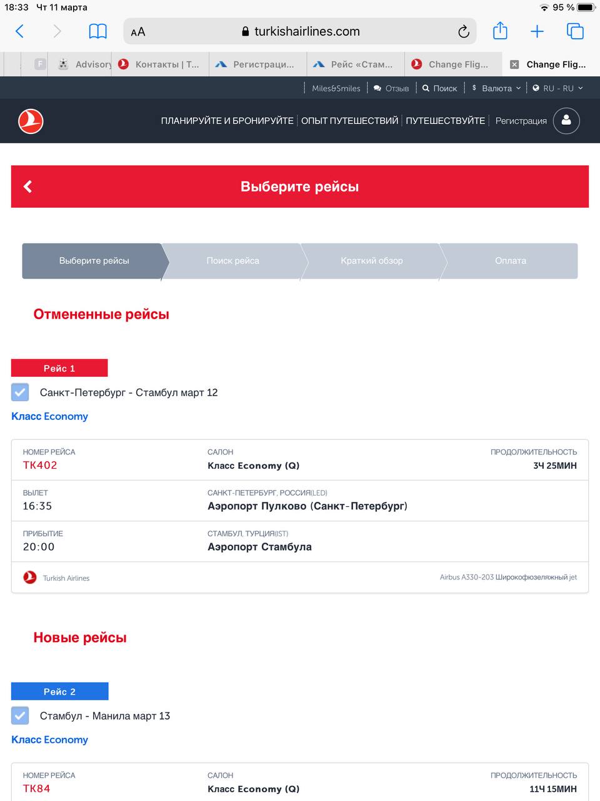Open Safari bookmarks book icon
Image resolution: width=600 pixels, height=801 pixels.
tap(98, 31)
